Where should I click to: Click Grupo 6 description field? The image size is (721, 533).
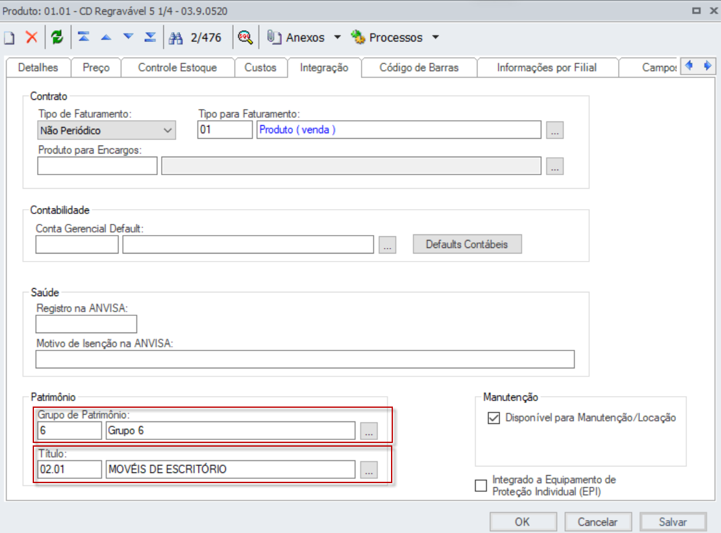click(x=231, y=431)
